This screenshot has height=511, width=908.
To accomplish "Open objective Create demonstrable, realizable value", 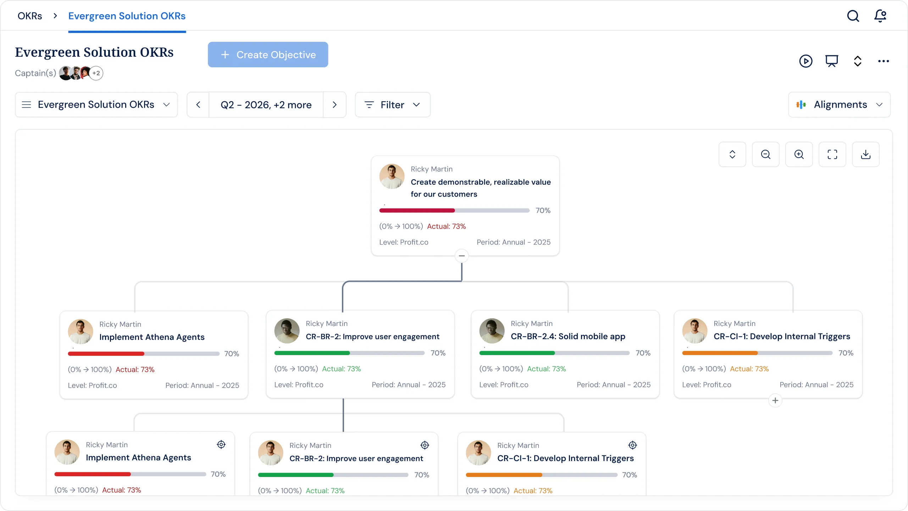I will click(481, 188).
